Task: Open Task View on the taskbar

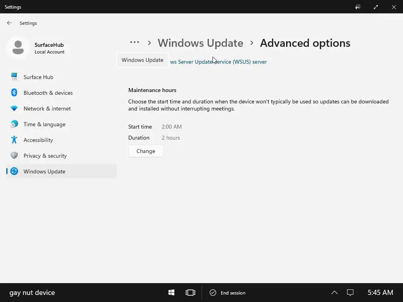Action: pos(190,293)
